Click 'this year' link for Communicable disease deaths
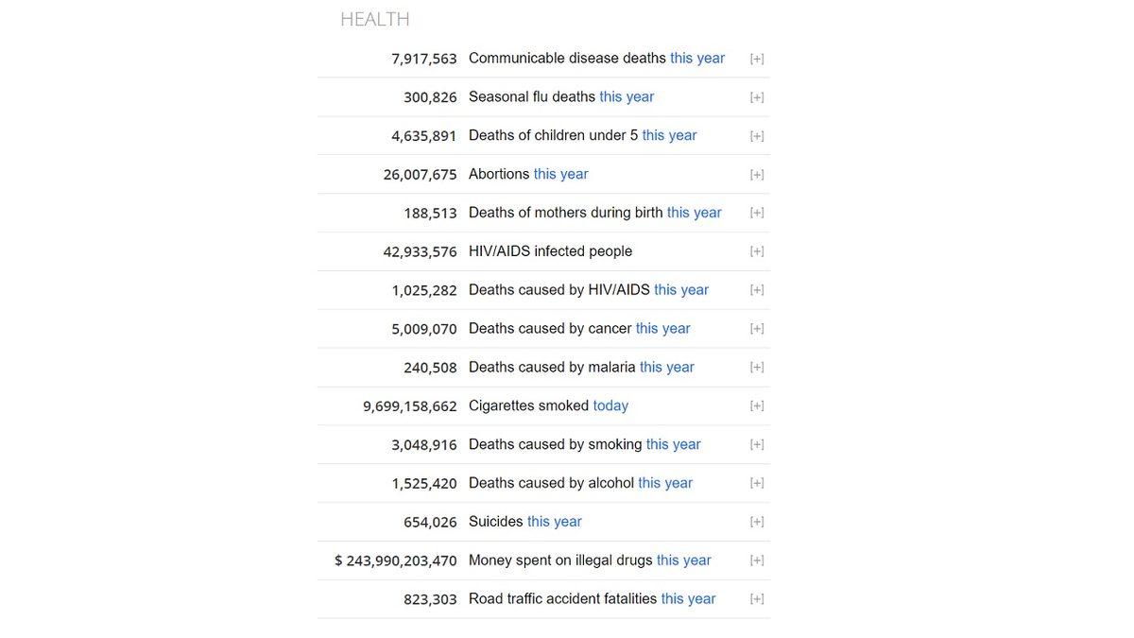The image size is (1134, 638). pyautogui.click(x=697, y=58)
